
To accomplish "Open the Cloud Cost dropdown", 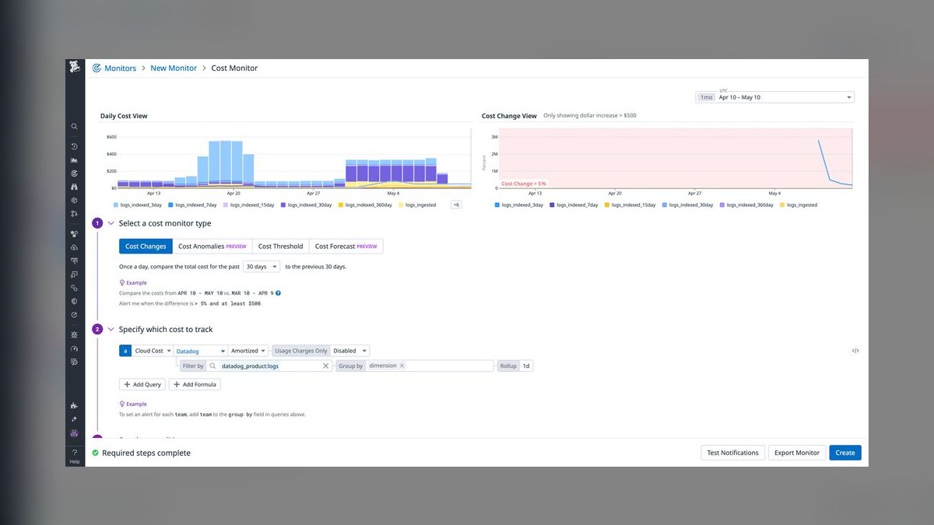I will pyautogui.click(x=153, y=351).
